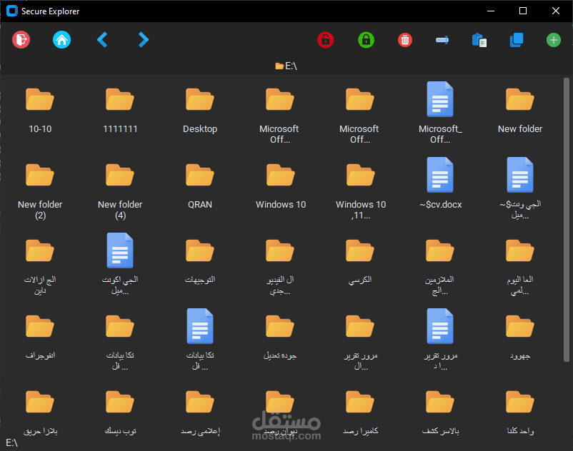
Task: Select the الملازمين الج... folder
Action: [x=440, y=267]
